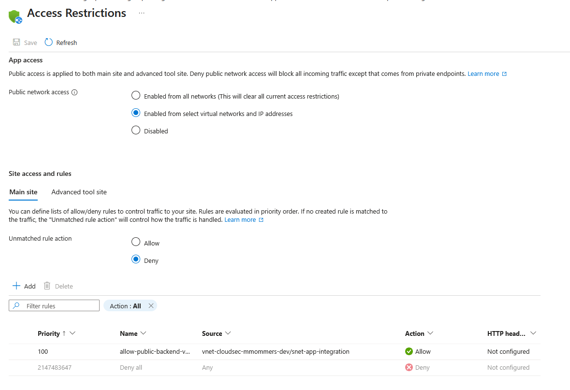Open the Action : All filter dropdown
This screenshot has height=390, width=570.
tap(125, 306)
